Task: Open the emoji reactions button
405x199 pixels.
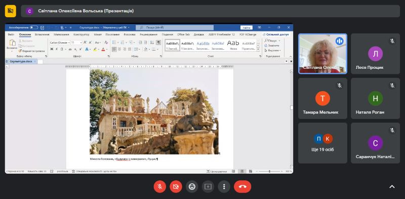Action: click(x=192, y=187)
